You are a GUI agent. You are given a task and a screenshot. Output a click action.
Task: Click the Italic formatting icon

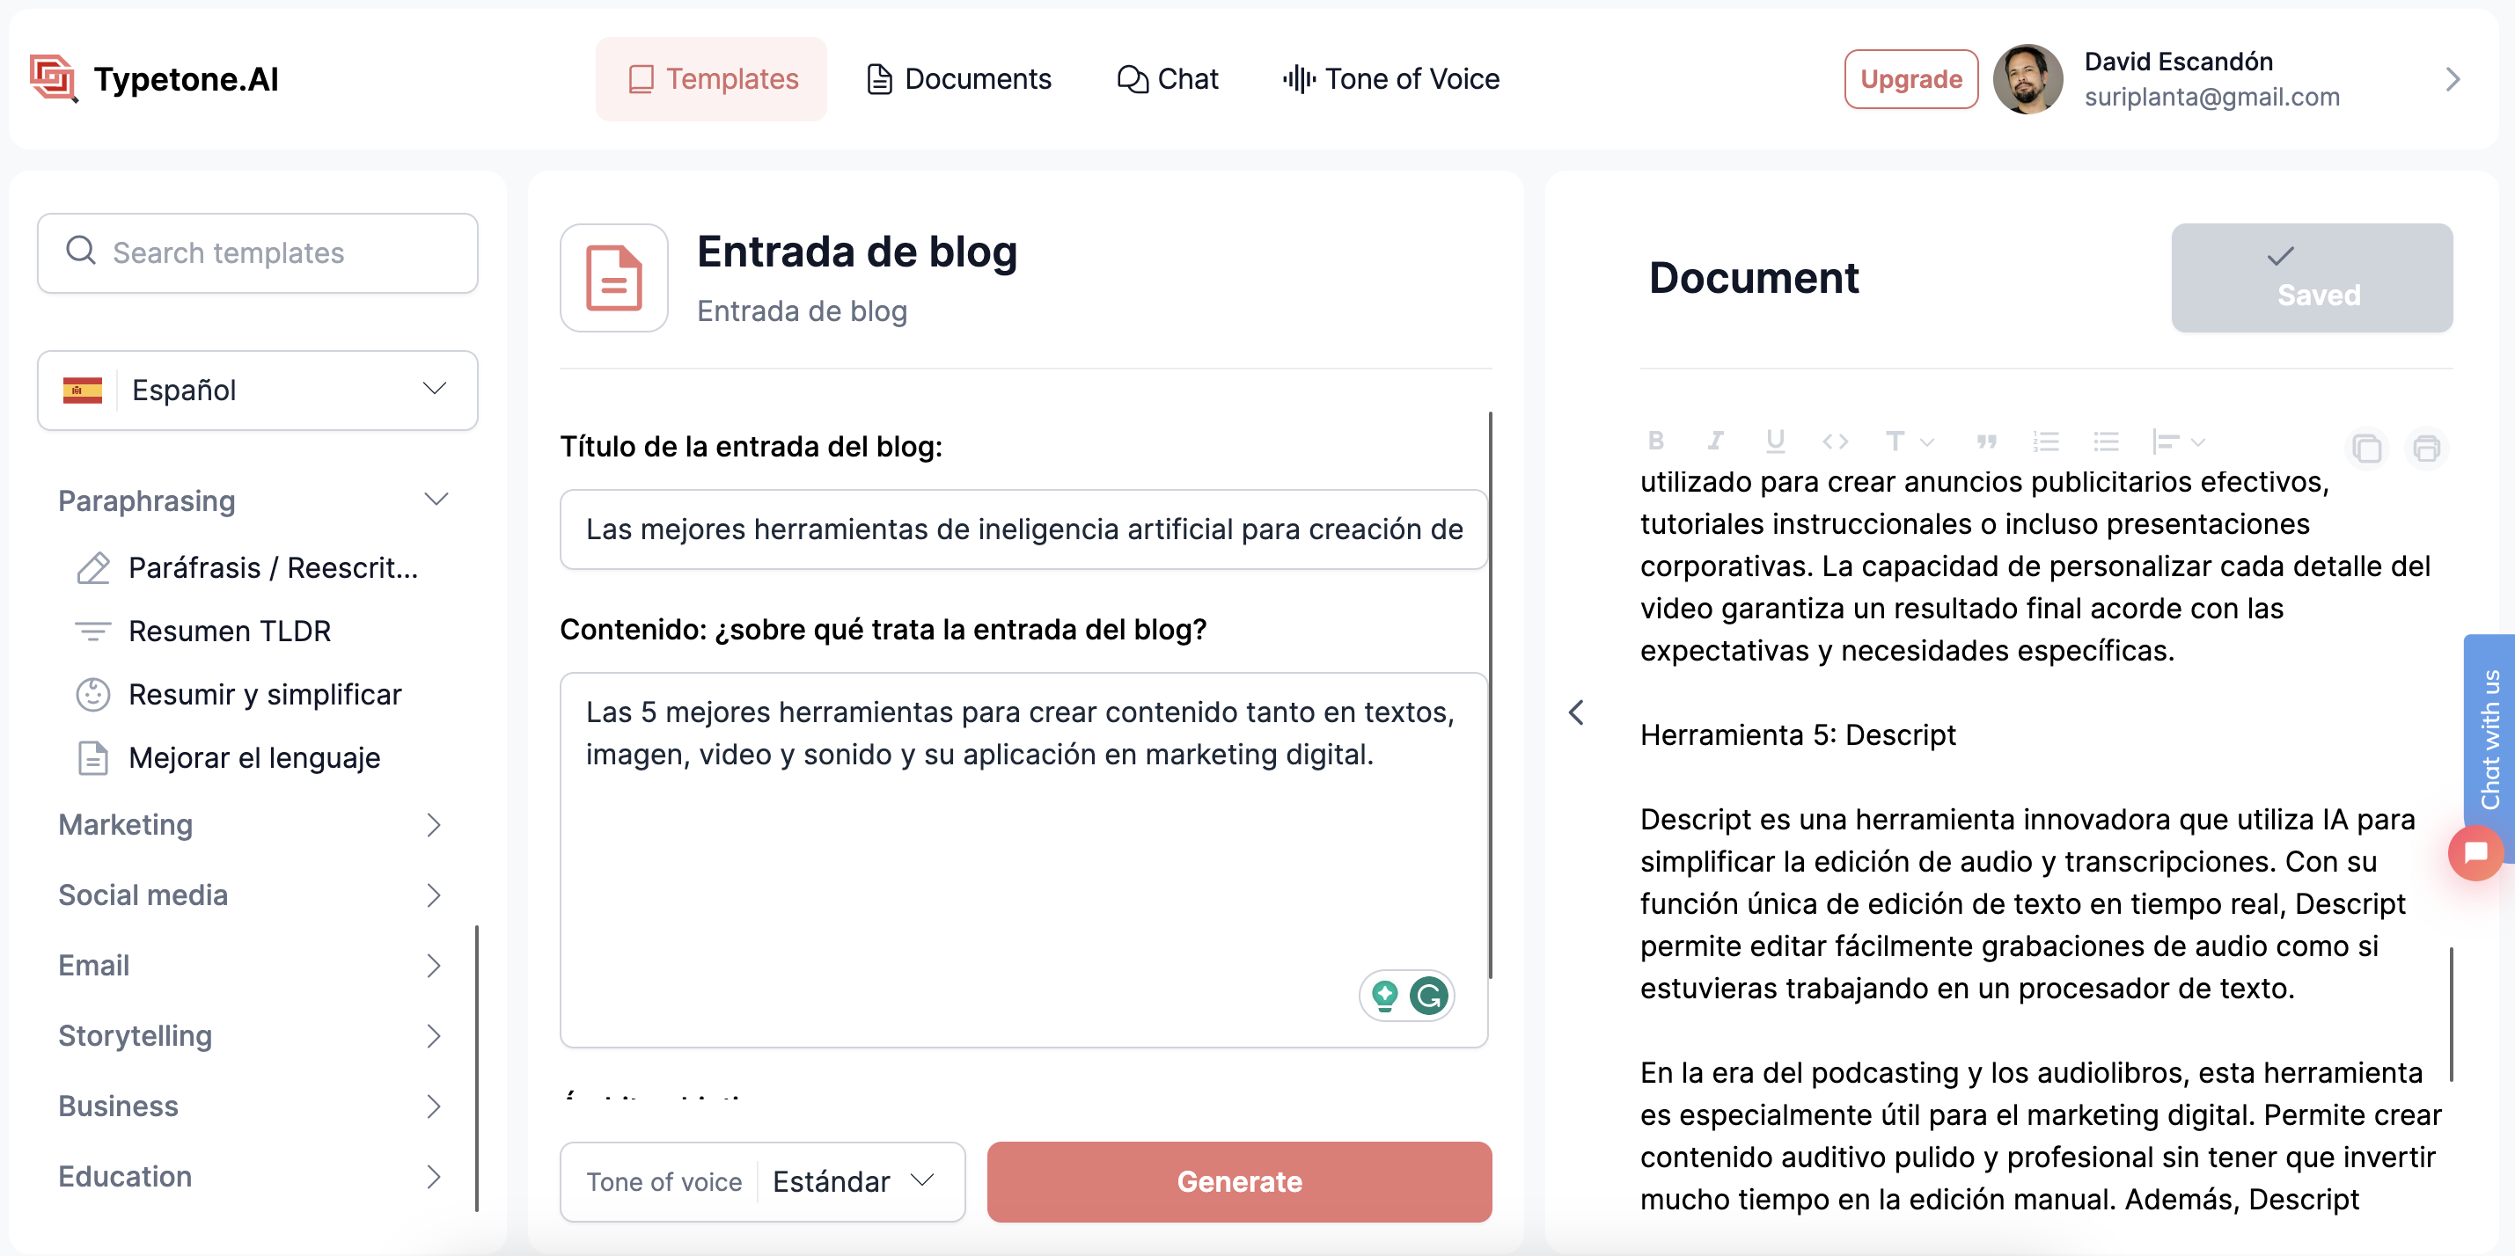point(1714,442)
